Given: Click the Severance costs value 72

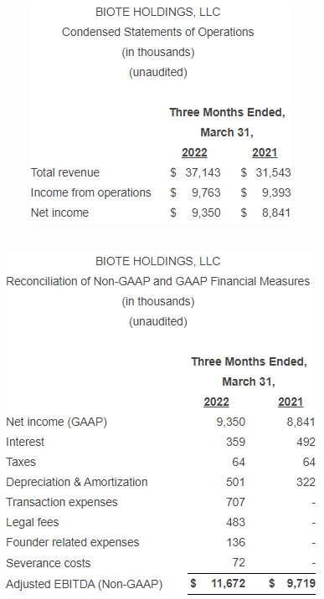Looking at the screenshot, I should click(x=239, y=562).
